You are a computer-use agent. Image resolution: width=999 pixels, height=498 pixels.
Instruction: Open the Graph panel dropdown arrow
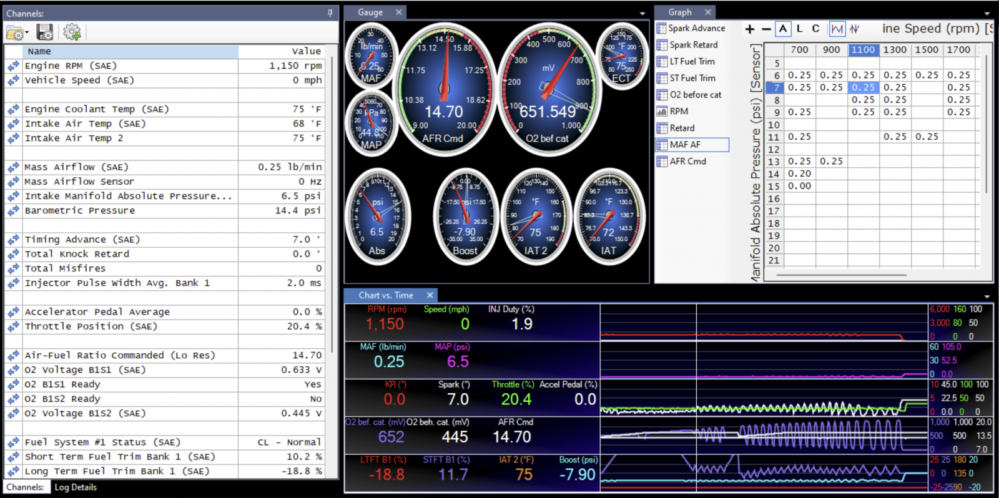pos(987,14)
